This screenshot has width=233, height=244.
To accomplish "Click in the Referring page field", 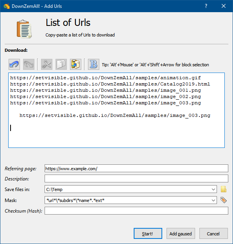I will click(x=136, y=168).
